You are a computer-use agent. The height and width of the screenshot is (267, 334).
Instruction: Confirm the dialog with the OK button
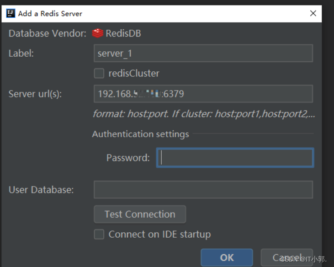[227, 257]
